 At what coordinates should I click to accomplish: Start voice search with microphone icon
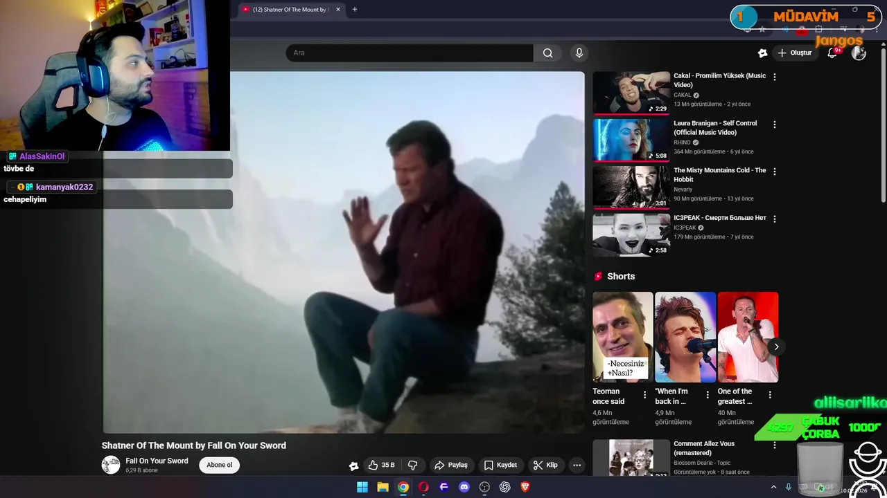coord(579,53)
